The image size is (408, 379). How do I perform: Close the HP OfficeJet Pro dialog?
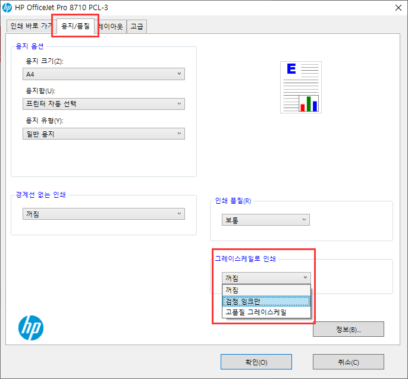coord(398,8)
